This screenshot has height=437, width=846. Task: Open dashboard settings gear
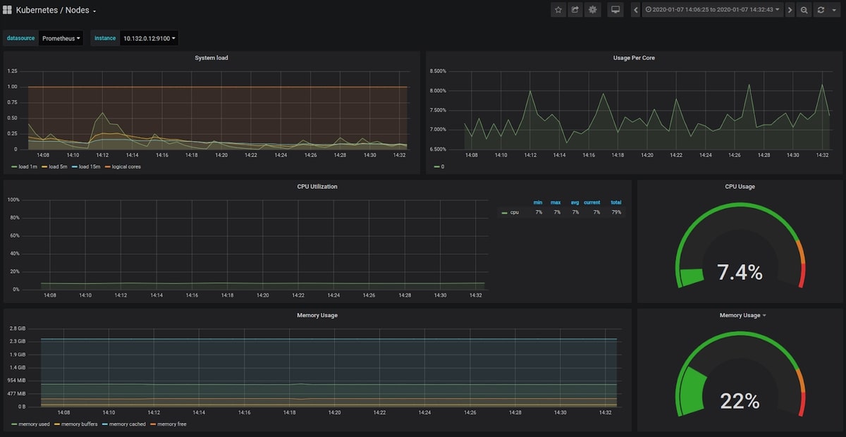593,10
